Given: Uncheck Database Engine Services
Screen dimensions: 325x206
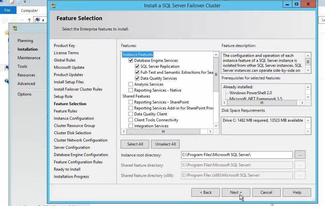Looking at the screenshot, I should pos(131,61).
